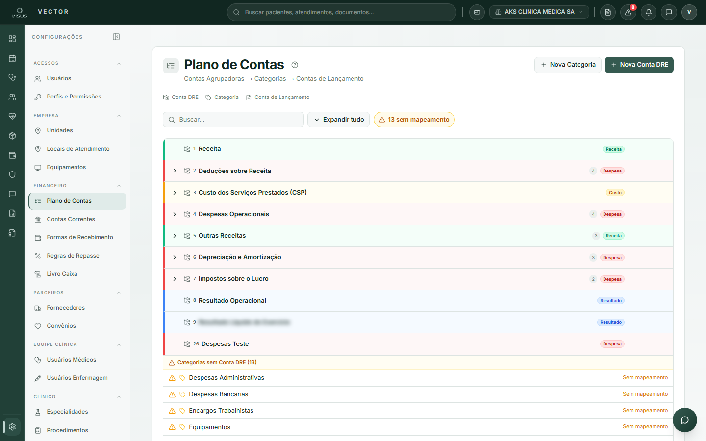Expand the Impostos sobre o Lucro row
Viewport: 706px width, 441px height.
175,279
